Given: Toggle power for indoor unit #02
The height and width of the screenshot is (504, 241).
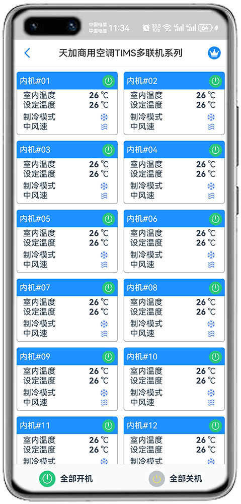Looking at the screenshot, I should (x=216, y=81).
